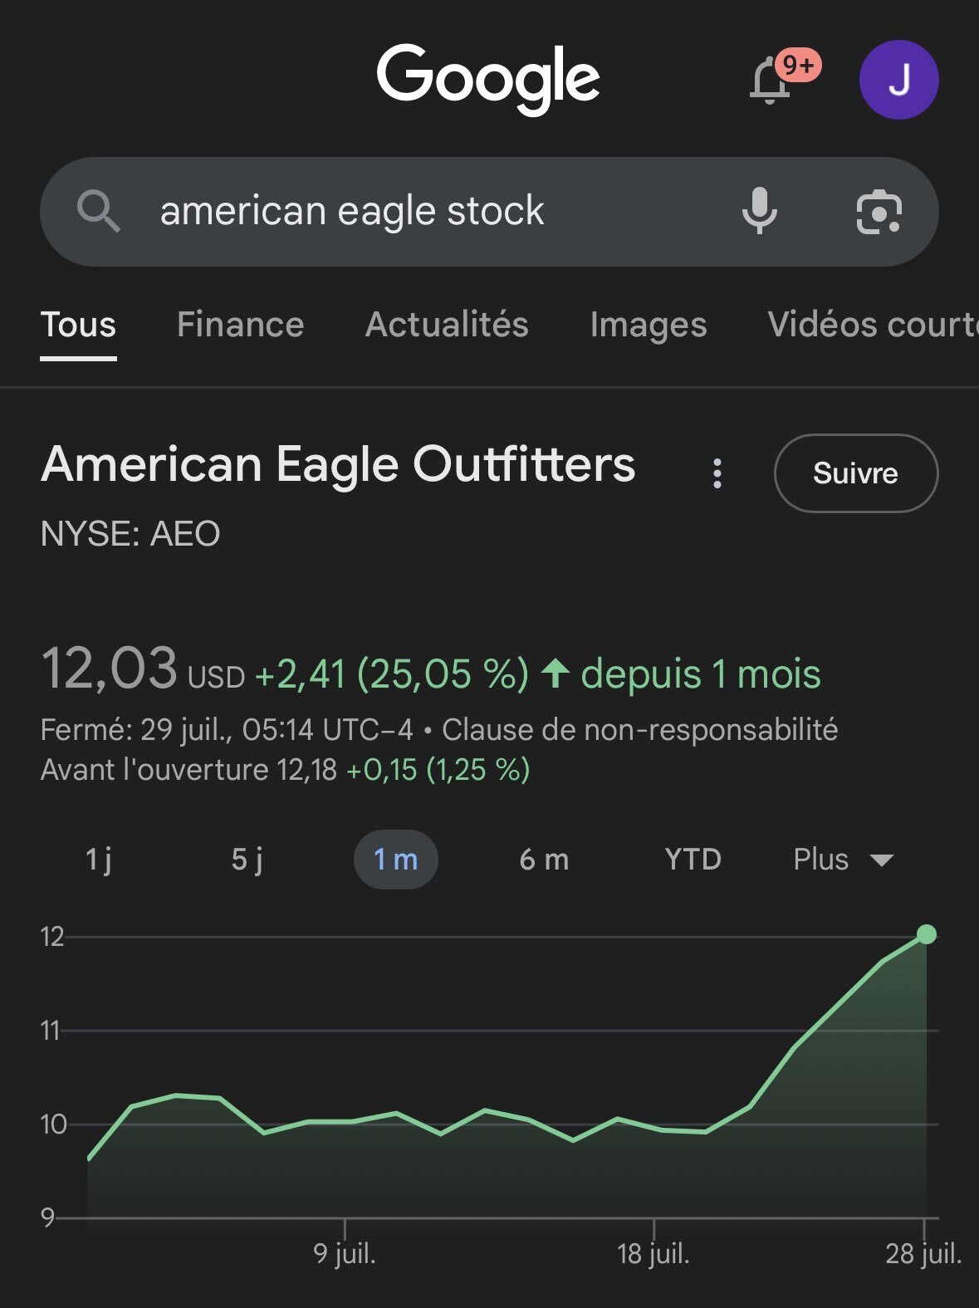Select the 1 j time range

(x=98, y=860)
